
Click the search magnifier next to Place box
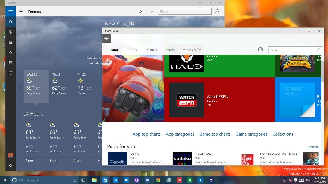click(x=217, y=11)
